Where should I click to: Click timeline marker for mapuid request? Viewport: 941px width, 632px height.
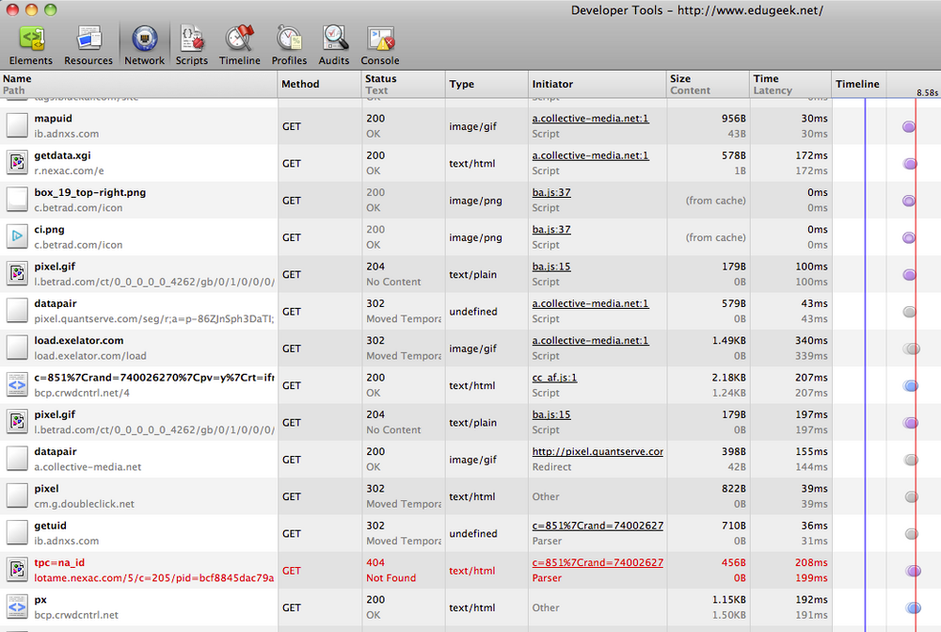click(x=909, y=127)
